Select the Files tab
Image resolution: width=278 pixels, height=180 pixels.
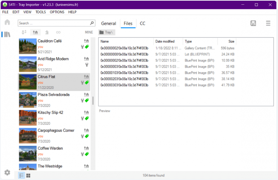(x=128, y=23)
